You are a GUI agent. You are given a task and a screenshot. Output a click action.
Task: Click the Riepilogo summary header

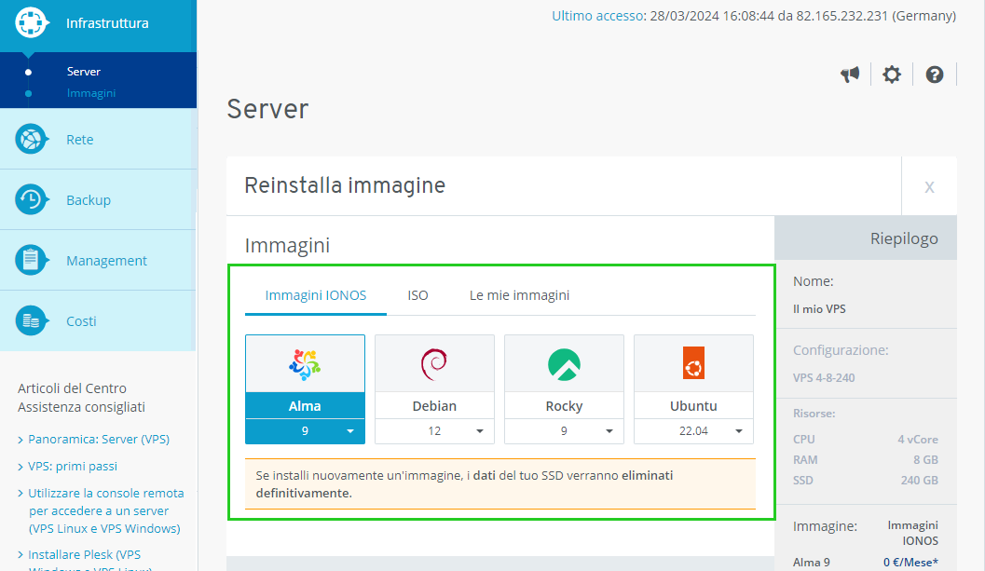click(904, 238)
